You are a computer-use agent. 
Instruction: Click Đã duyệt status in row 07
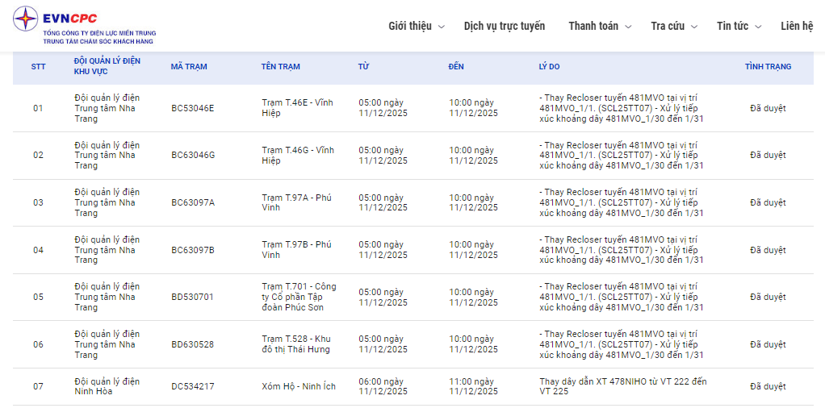coord(768,386)
